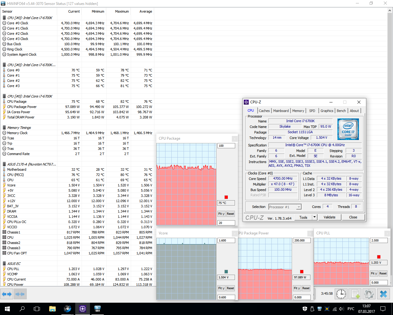Click Reset in the CPU Package Power graph
The width and height of the screenshot is (393, 315).
coord(306,288)
